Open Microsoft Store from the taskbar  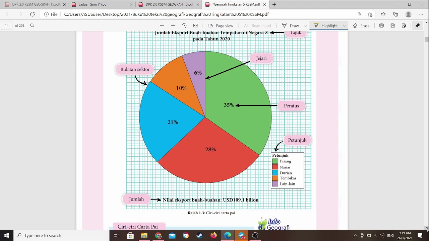130,235
